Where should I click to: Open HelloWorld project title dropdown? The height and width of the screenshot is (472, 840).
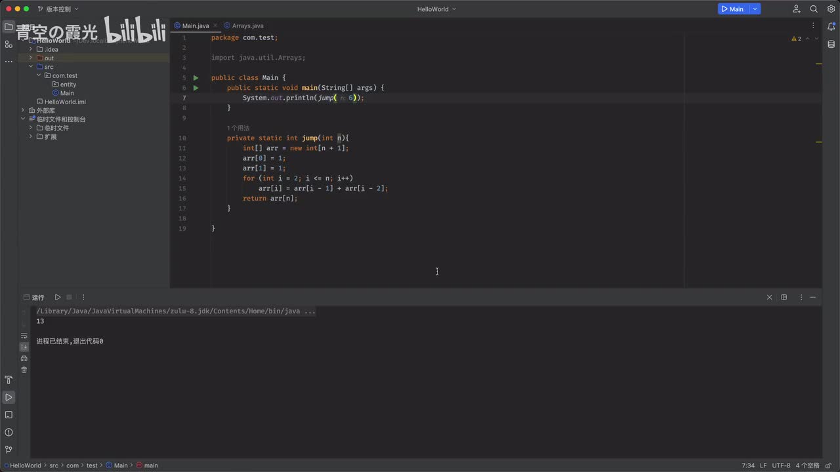pyautogui.click(x=436, y=9)
